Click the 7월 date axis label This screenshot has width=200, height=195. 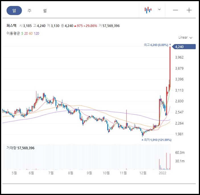(x=51, y=173)
